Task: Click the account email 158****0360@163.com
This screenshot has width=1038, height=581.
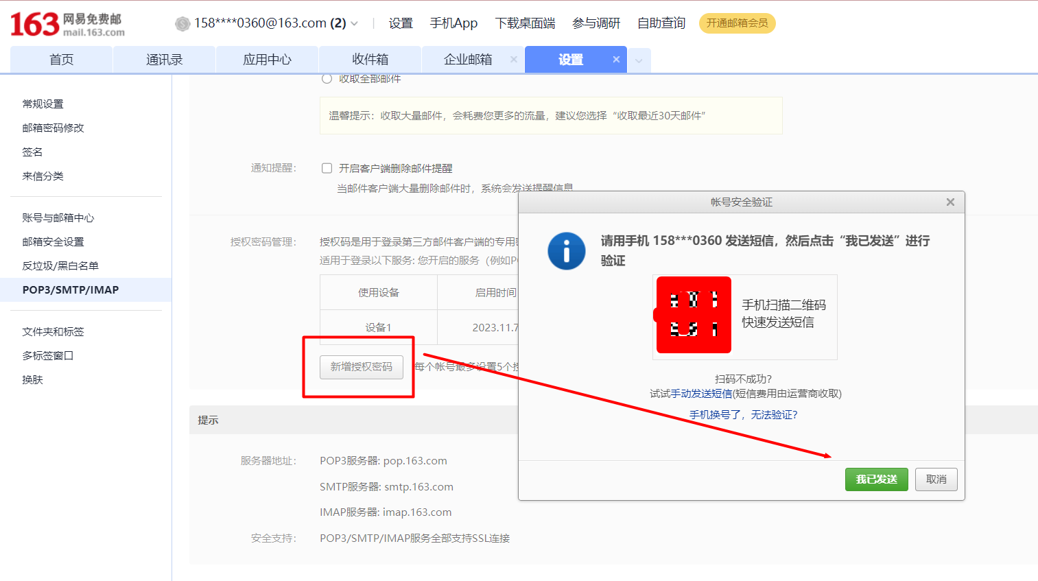Action: click(260, 23)
